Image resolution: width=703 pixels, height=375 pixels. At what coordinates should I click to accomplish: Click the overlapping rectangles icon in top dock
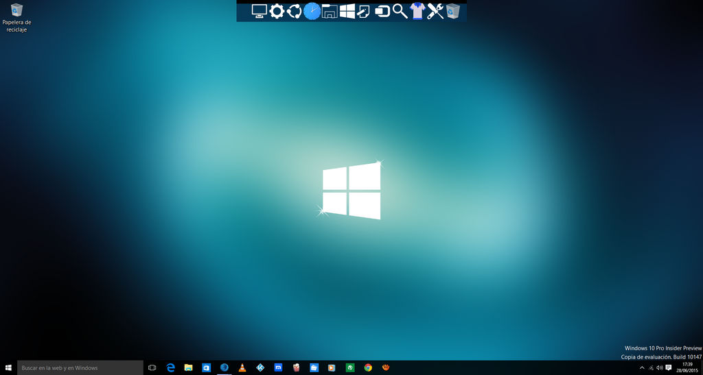tap(382, 11)
